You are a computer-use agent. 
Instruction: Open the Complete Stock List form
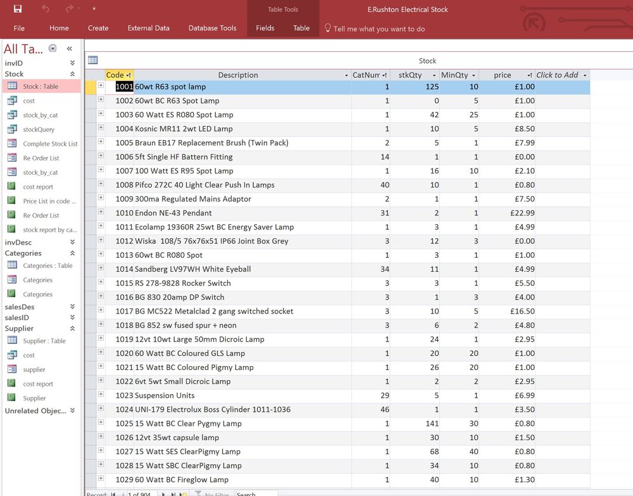coord(50,144)
